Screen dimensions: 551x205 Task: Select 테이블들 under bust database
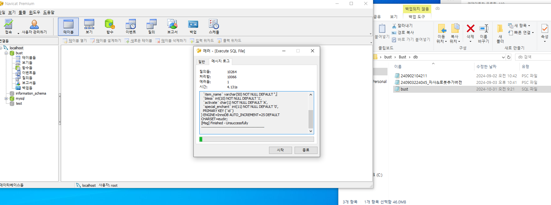point(29,58)
